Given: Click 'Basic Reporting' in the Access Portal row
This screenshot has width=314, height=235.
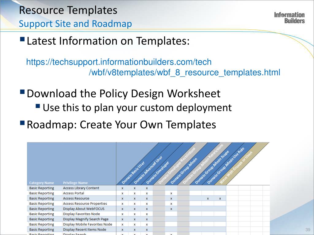Looking at the screenshot, I should click(x=41, y=193).
